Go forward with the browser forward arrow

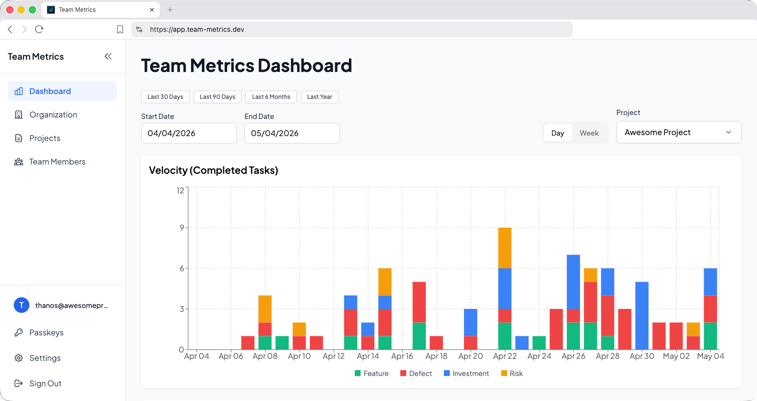(x=24, y=29)
